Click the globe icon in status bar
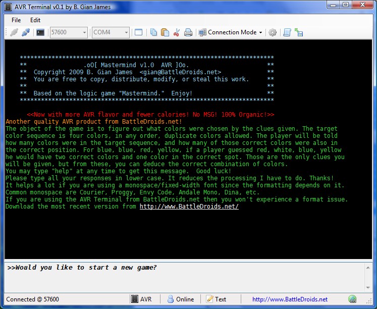 352,299
